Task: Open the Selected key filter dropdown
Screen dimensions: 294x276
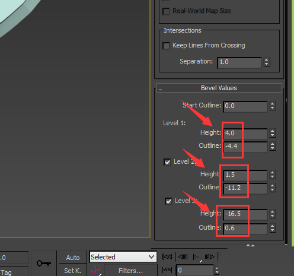Action: [123, 257]
